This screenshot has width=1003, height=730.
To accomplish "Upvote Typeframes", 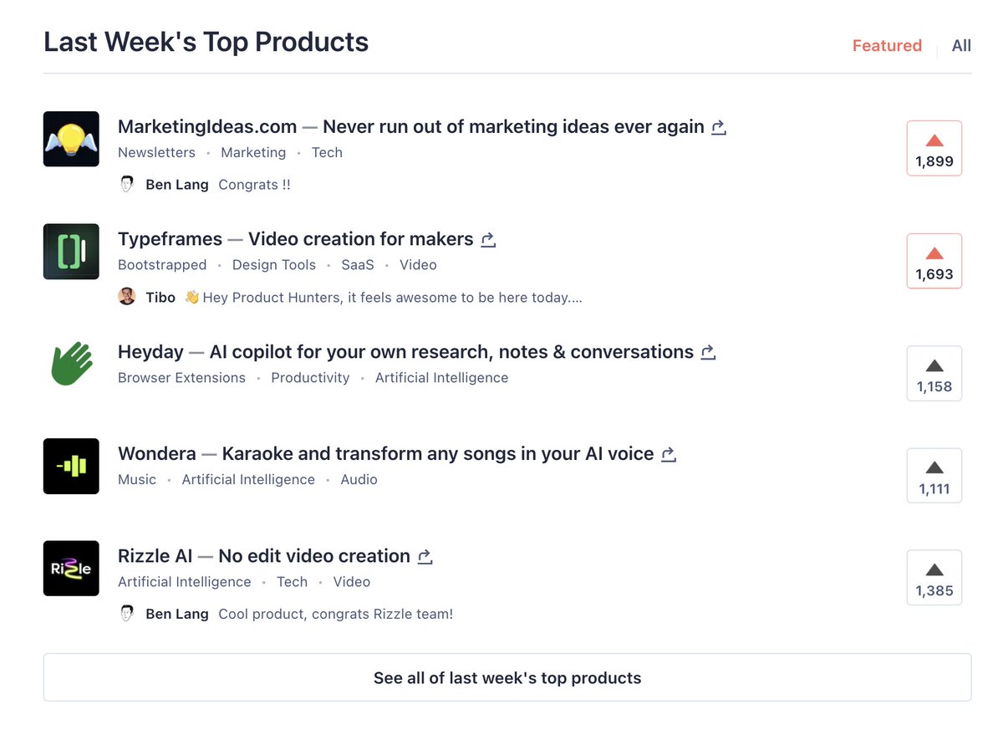I will [x=934, y=260].
